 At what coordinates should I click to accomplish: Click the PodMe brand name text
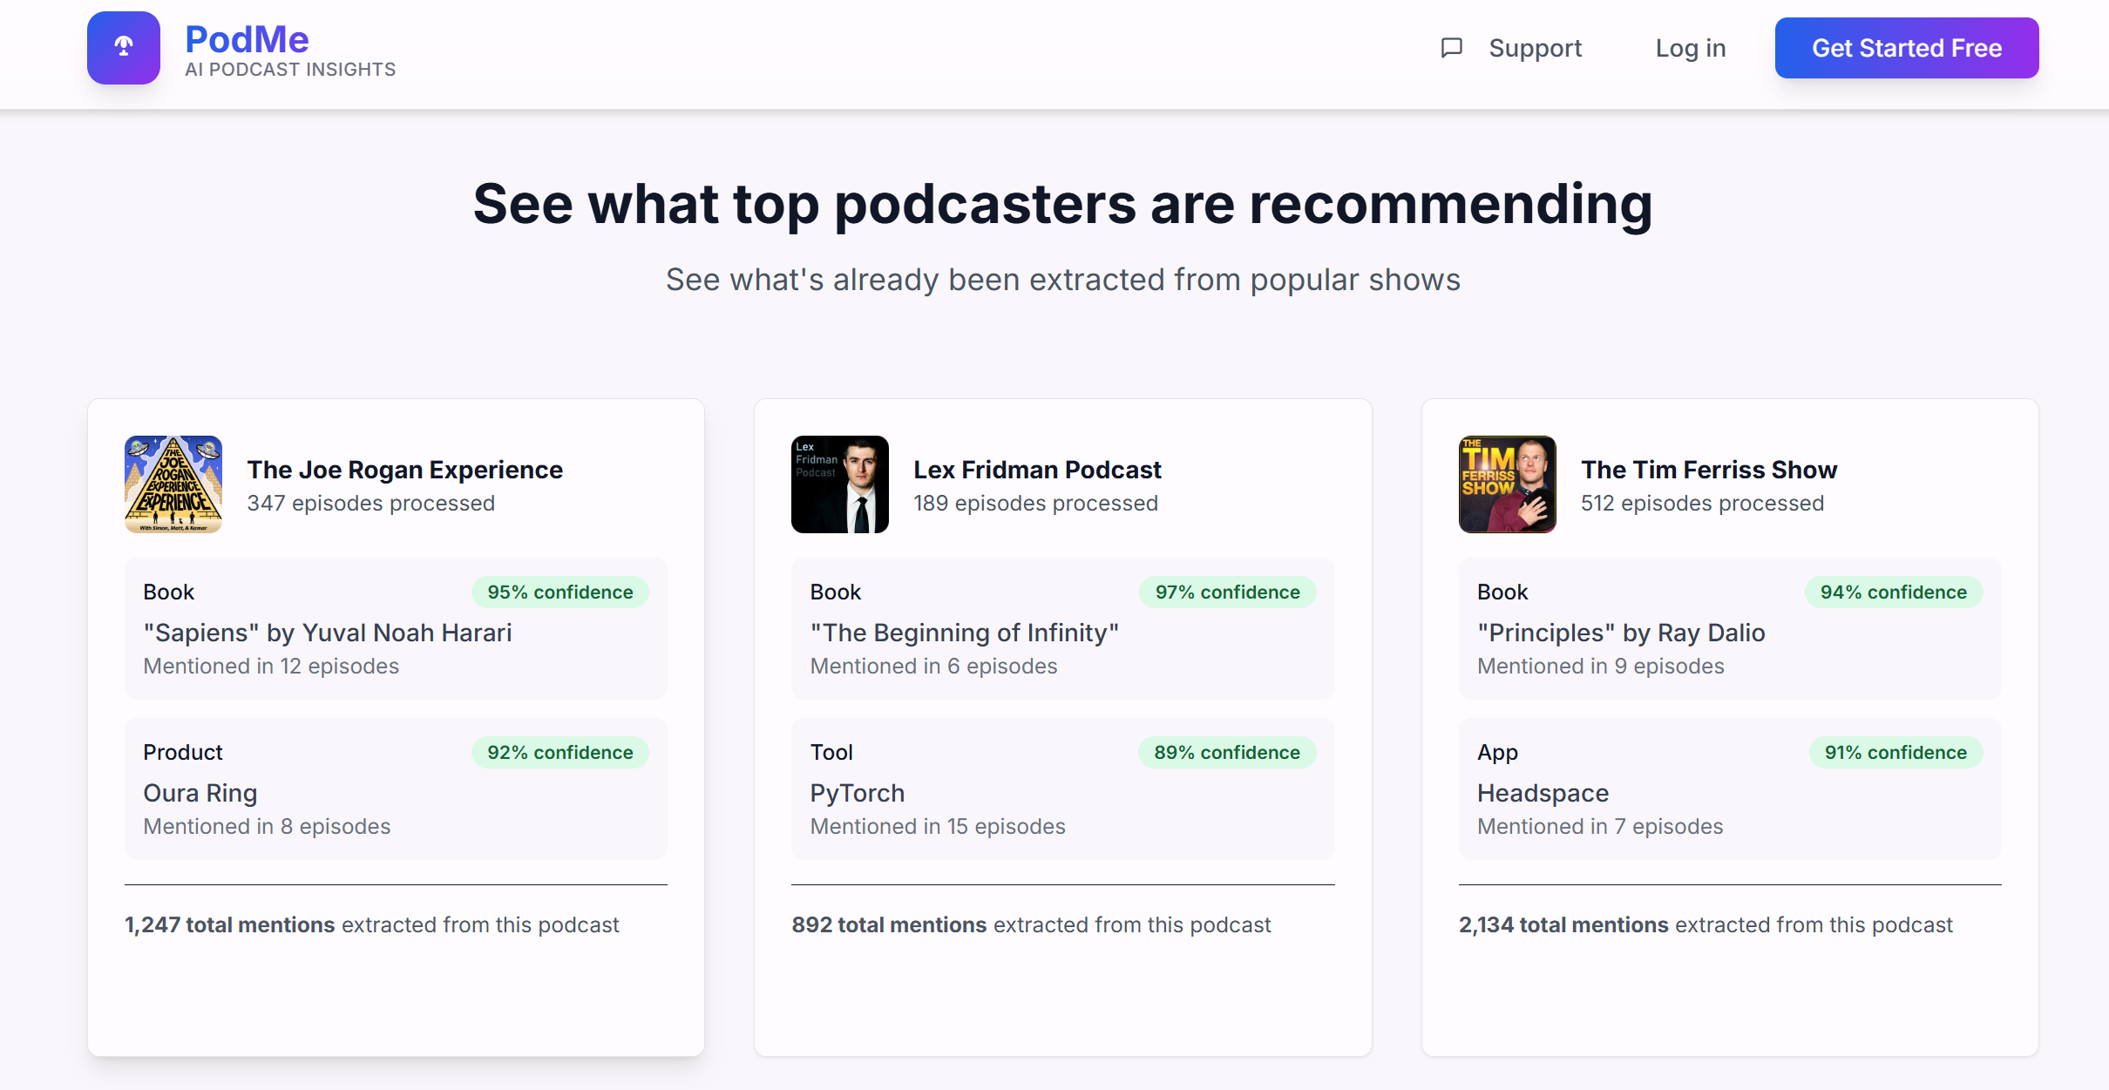point(247,39)
